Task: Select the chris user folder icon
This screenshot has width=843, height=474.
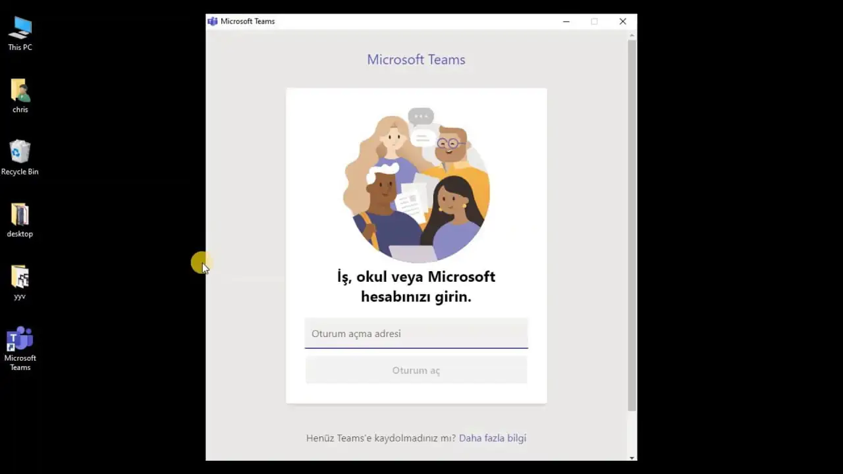Action: tap(20, 95)
